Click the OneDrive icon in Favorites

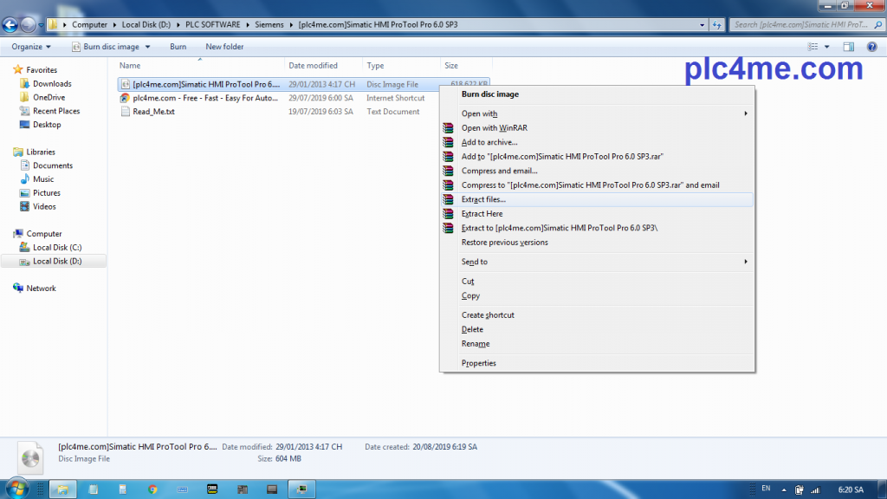click(x=24, y=98)
